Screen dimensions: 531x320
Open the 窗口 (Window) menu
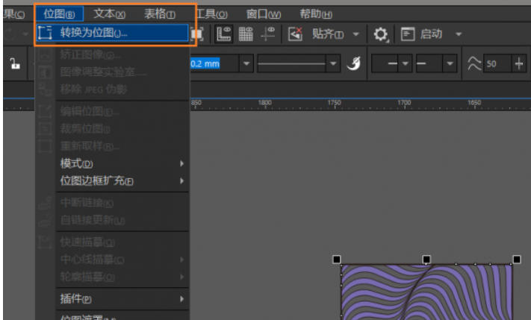(263, 13)
